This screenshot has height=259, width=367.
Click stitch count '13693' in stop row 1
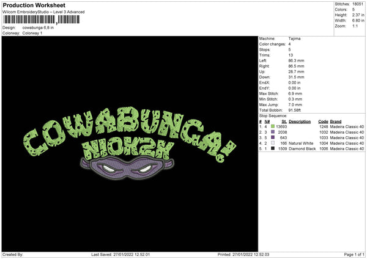tap(281, 126)
